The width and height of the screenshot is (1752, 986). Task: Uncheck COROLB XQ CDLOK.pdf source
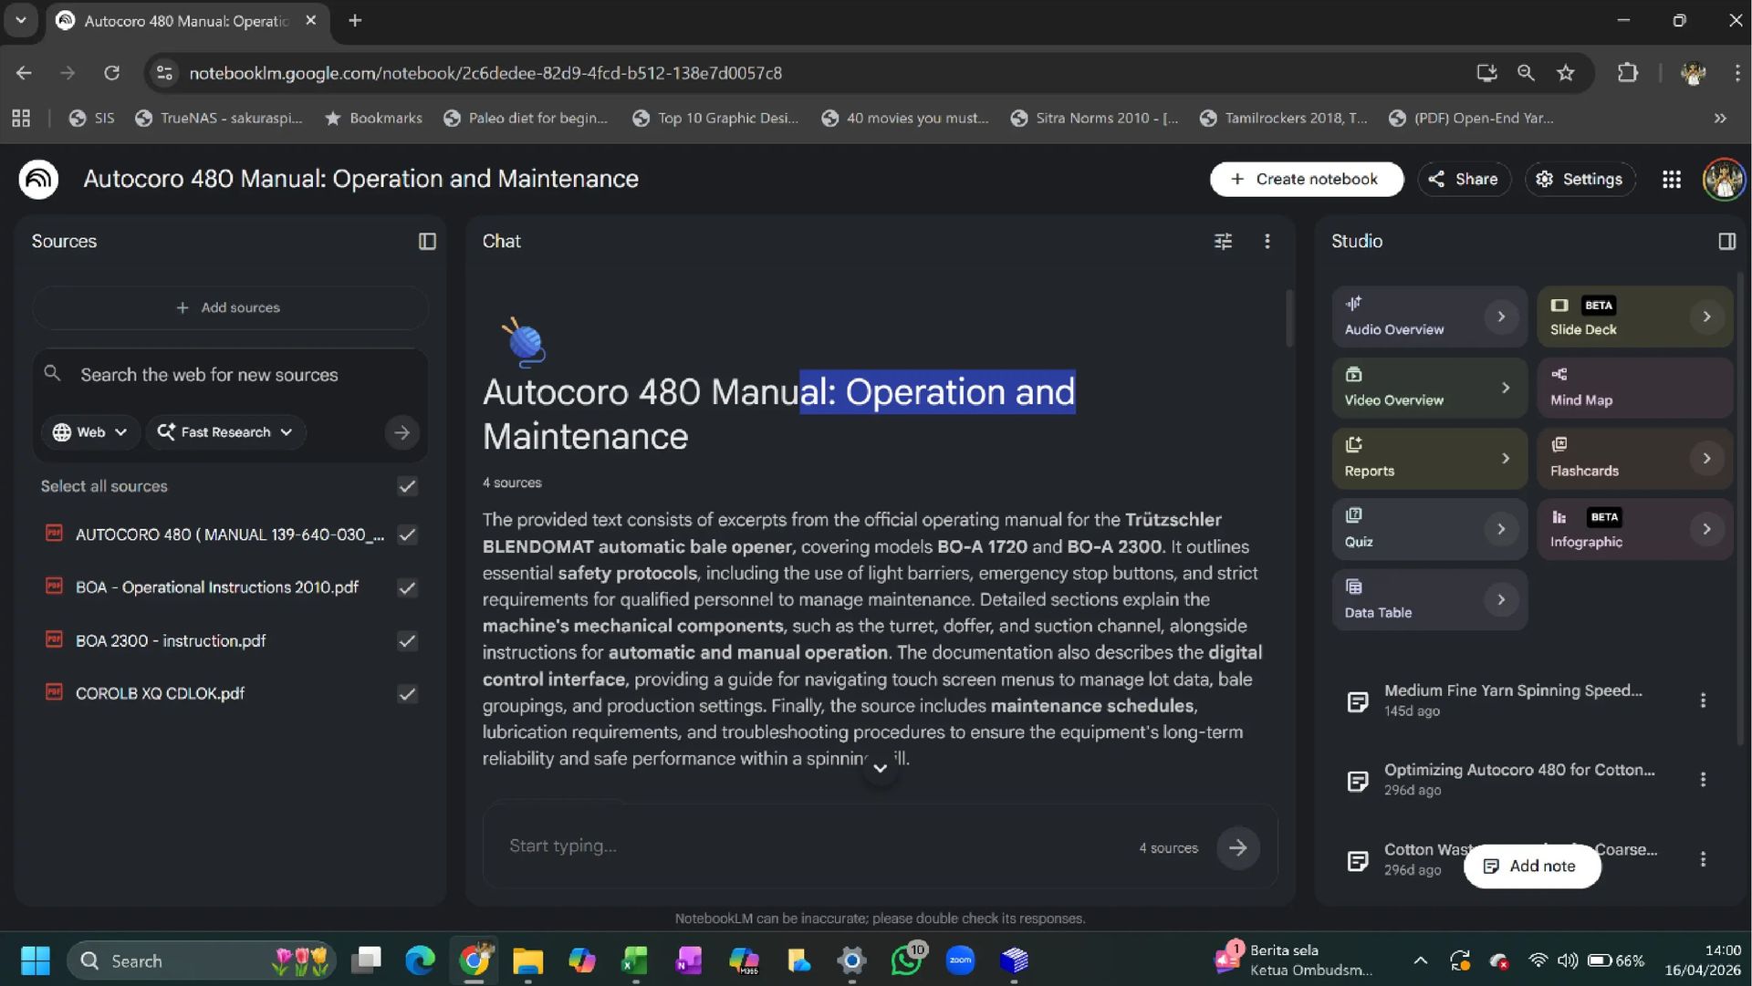point(407,693)
